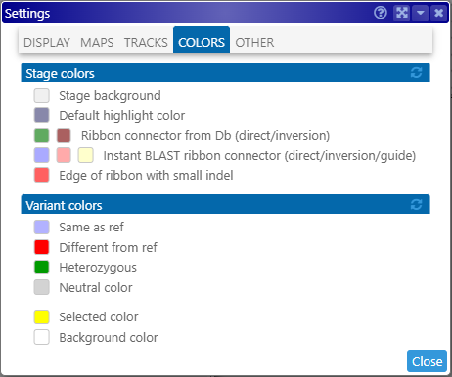This screenshot has height=377, width=452.
Task: Click the fullscreen expand icon in title bar
Action: 402,13
